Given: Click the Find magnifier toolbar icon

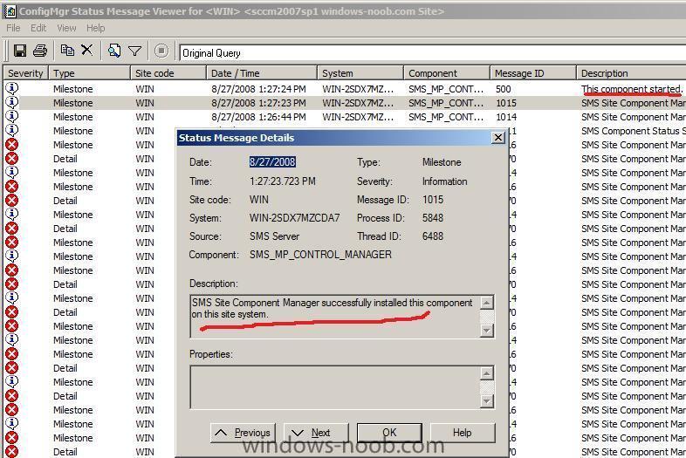Looking at the screenshot, I should [114, 51].
